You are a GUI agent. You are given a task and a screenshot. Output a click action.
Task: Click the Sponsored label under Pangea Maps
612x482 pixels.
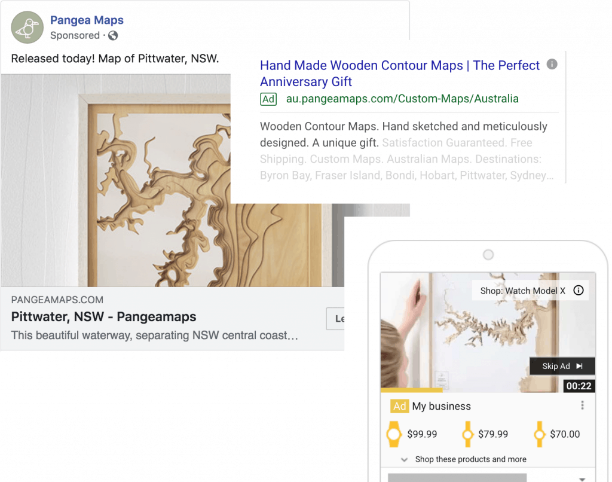click(x=75, y=35)
